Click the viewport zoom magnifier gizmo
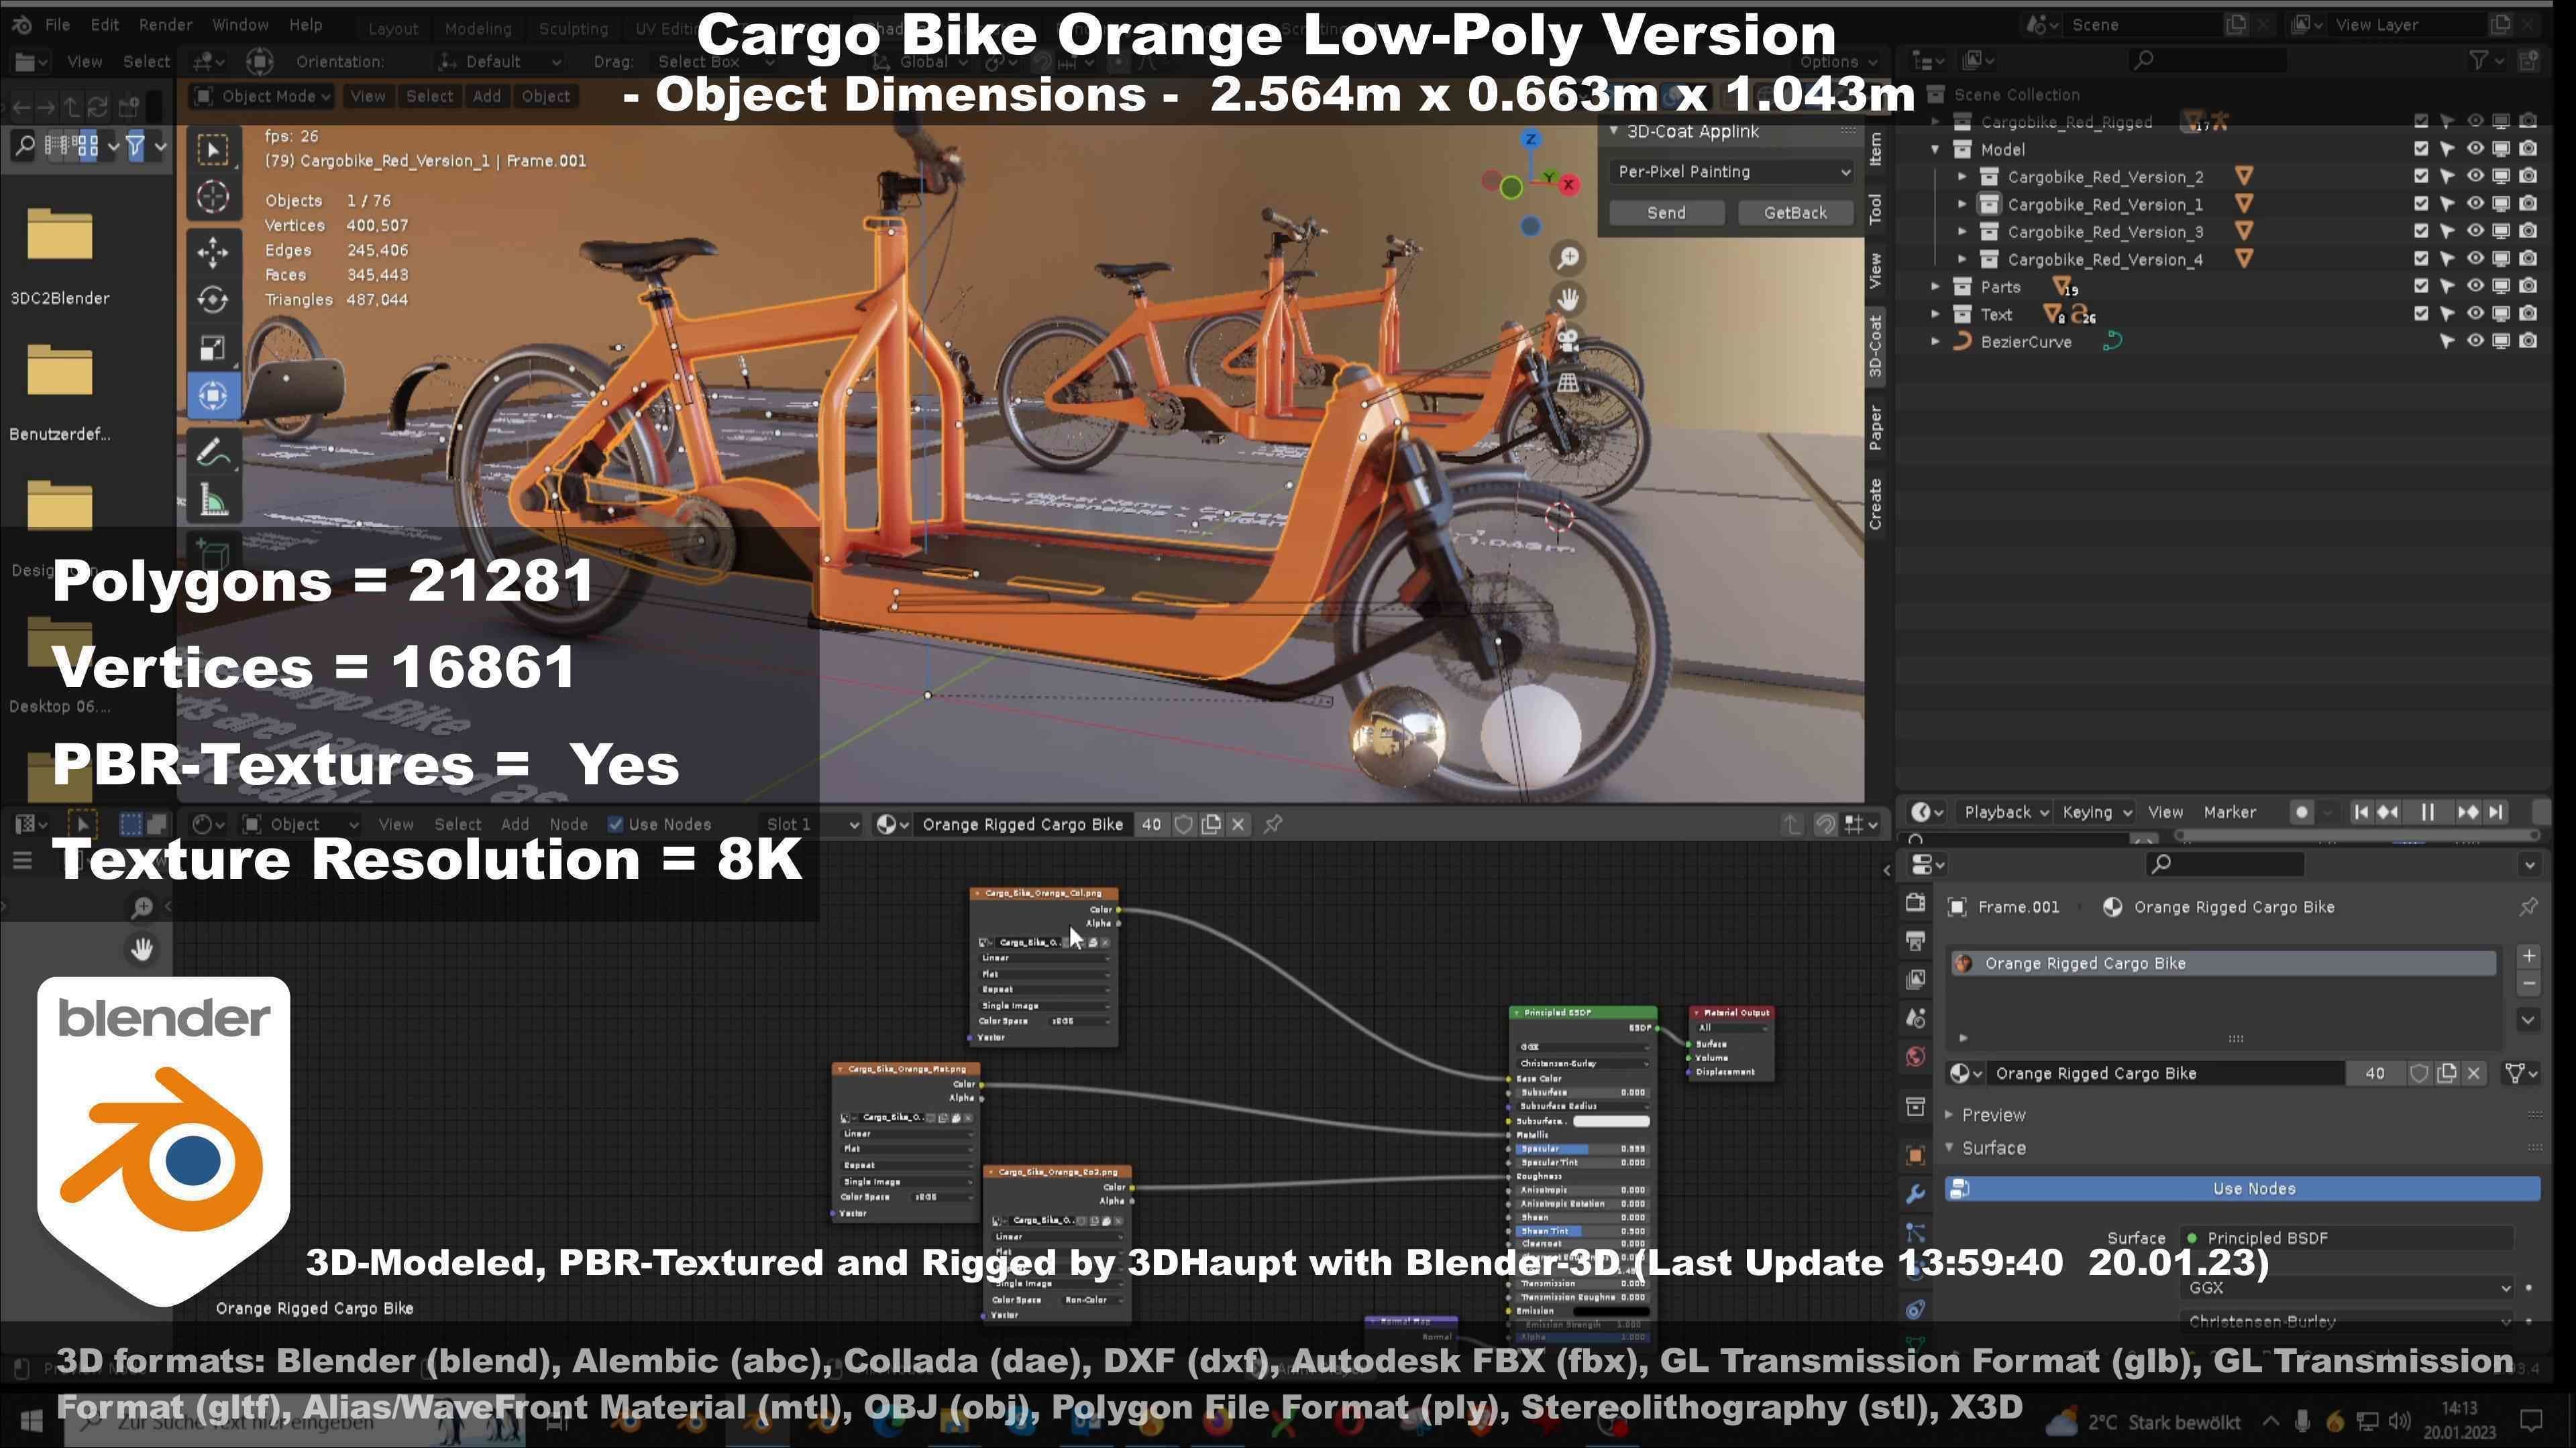Screen dimensions: 2576x1448 (x=1568, y=258)
